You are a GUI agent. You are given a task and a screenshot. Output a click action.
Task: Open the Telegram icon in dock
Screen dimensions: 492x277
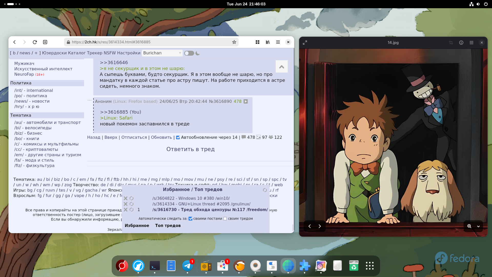click(188, 266)
